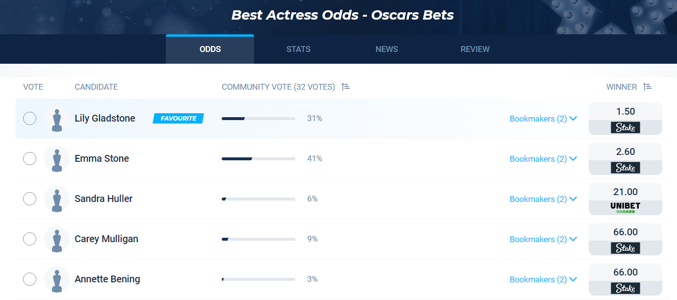Click the 2.60 odds for Emma Stone
This screenshot has width=677, height=300.
625,152
